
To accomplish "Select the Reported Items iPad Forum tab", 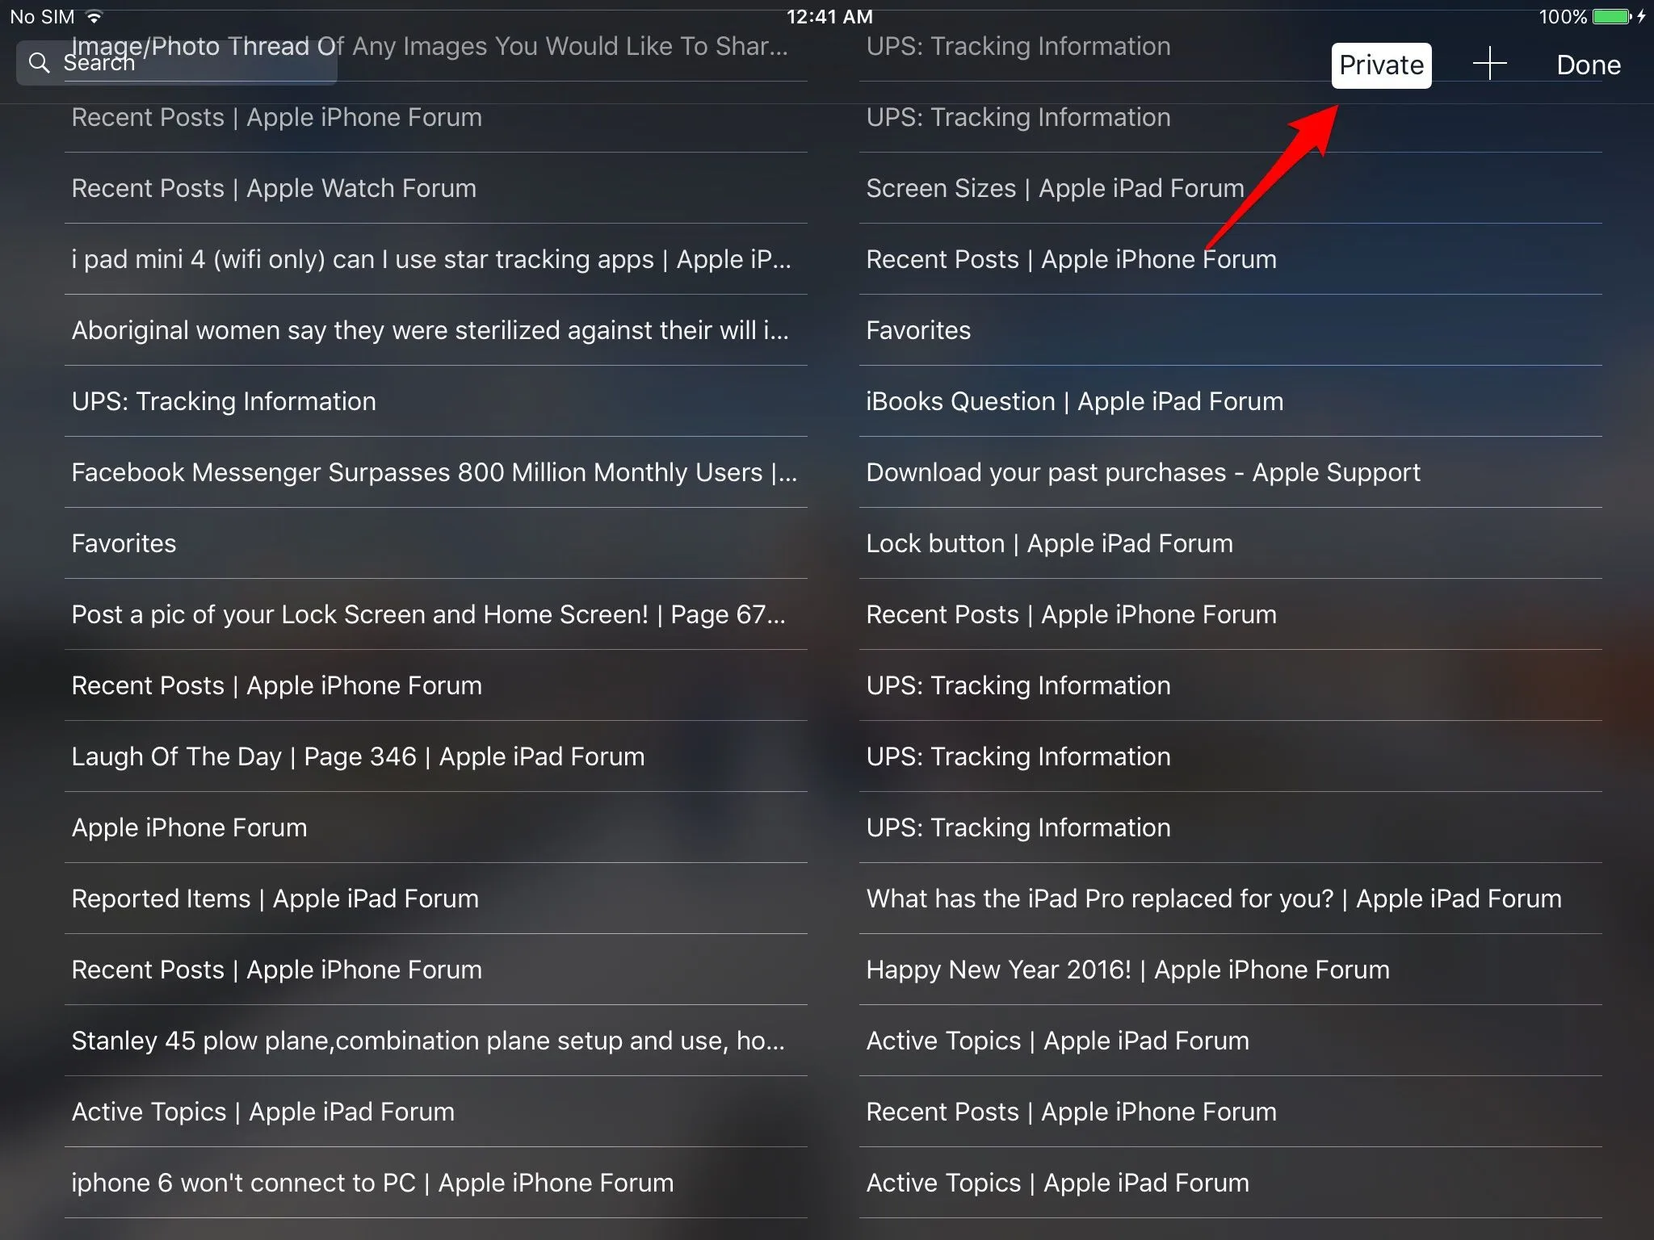I will pos(275,899).
